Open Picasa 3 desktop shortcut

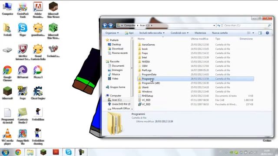[38, 71]
